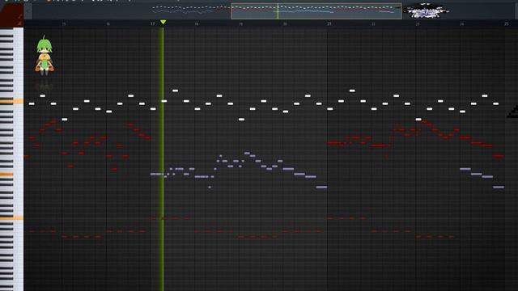Click the highlighted viewport box in song overview
The height and width of the screenshot is (291, 518).
[316, 11]
